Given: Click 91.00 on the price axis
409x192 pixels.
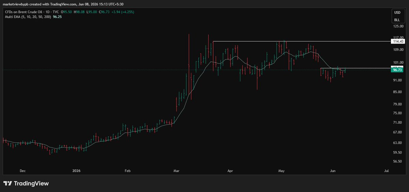Looking at the screenshot, I should tap(398, 80).
